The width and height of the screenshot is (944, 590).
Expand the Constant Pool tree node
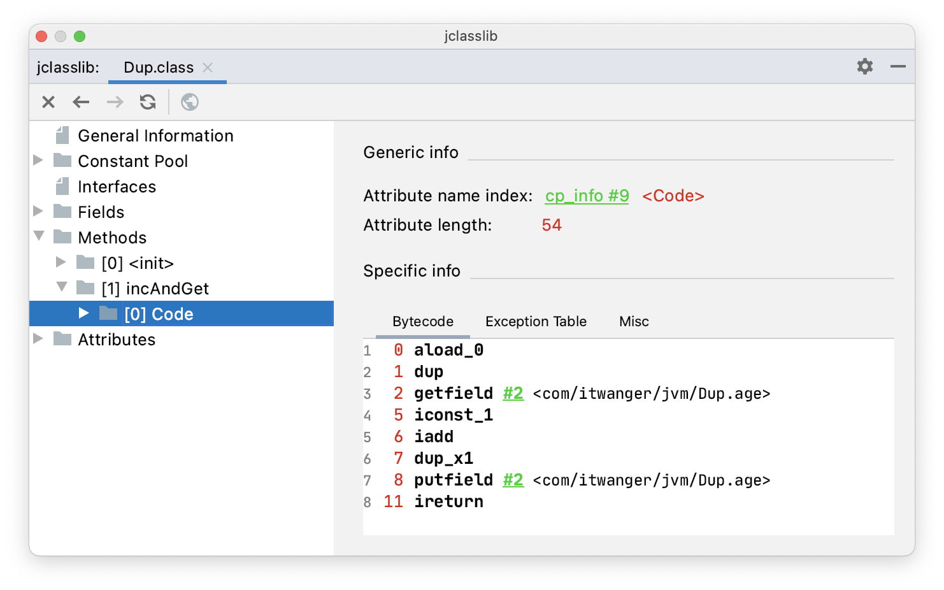click(38, 160)
